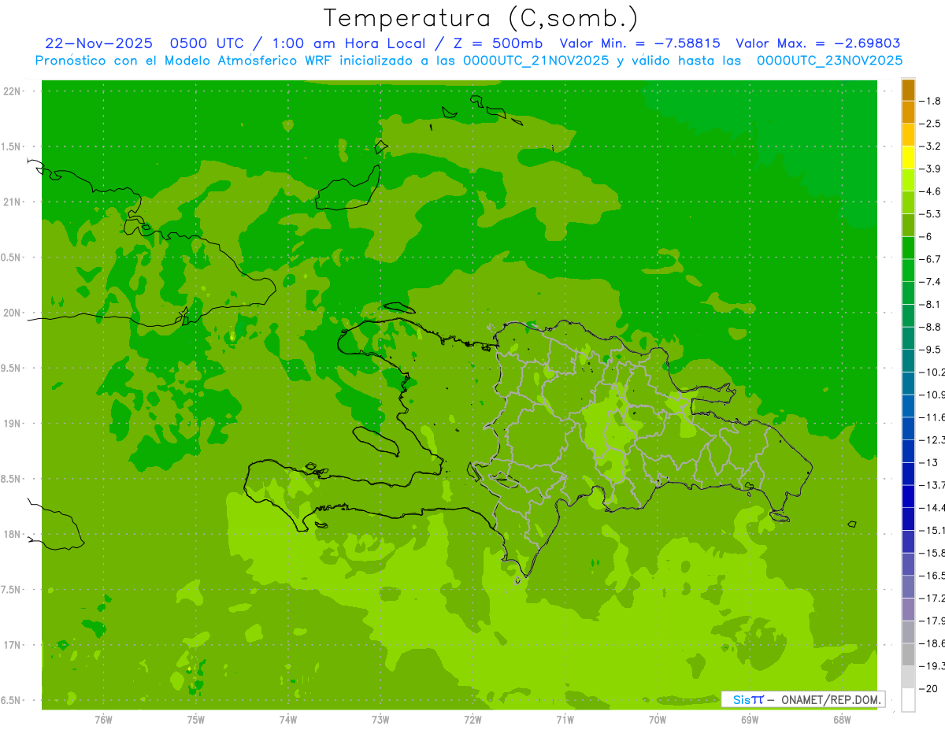The width and height of the screenshot is (945, 730).
Task: Click the "-3.9" color scale value
Action: (932, 169)
